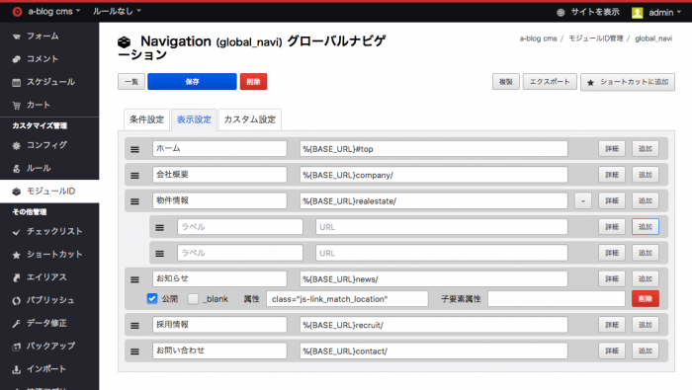Click the ホーム label field
The height and width of the screenshot is (390, 692).
219,148
